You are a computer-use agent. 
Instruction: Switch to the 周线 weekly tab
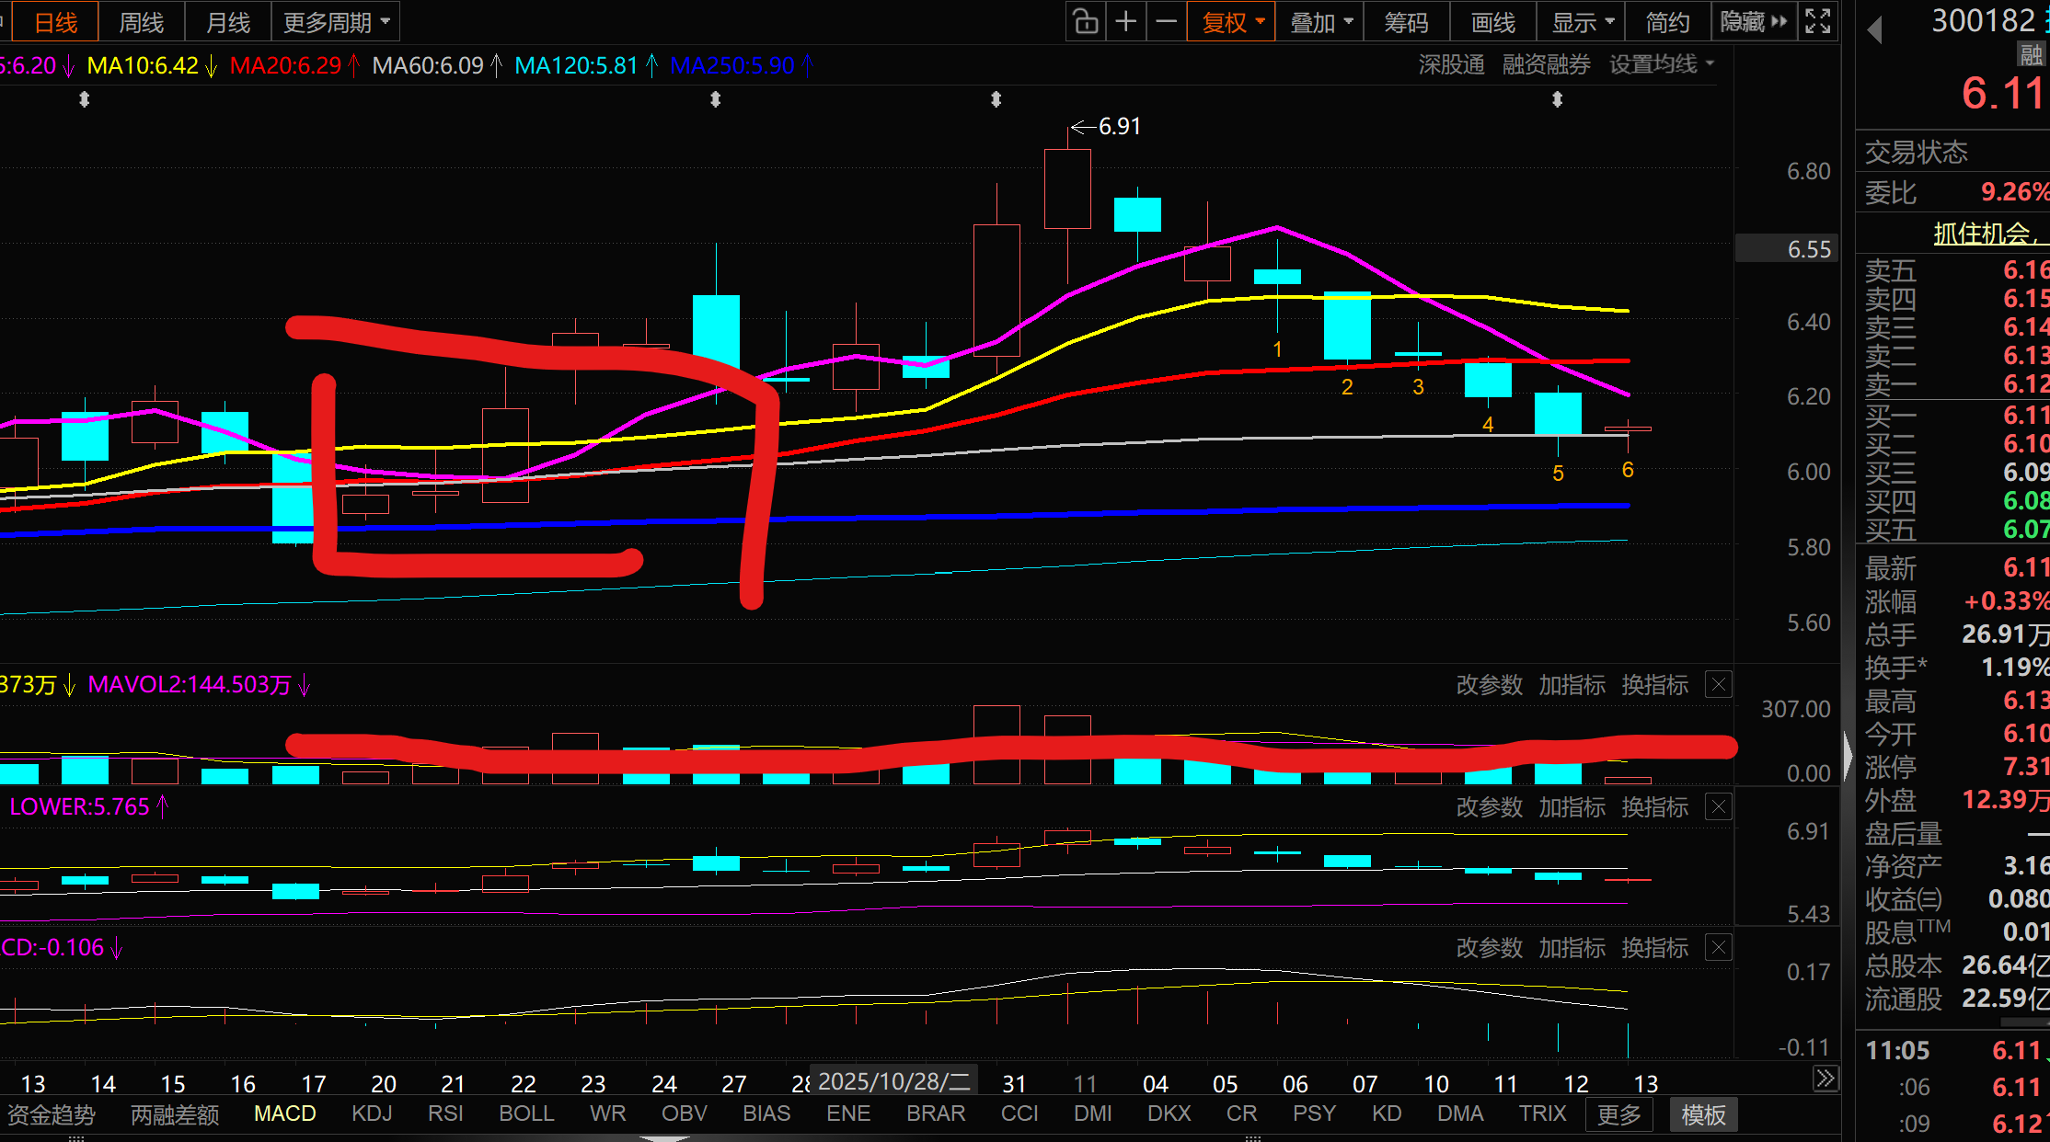pos(141,22)
